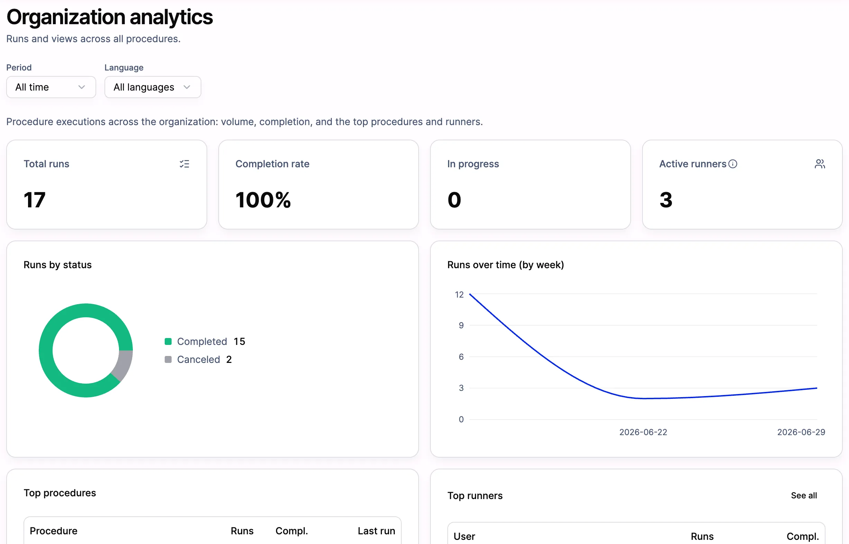849x544 pixels.
Task: Click the 2026-06-29 label on the chart axis
Action: point(801,432)
